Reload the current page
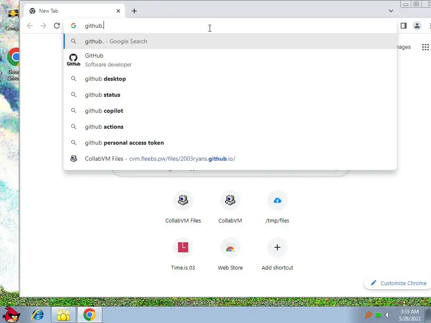Screen dimensions: 431x323 tap(57, 26)
